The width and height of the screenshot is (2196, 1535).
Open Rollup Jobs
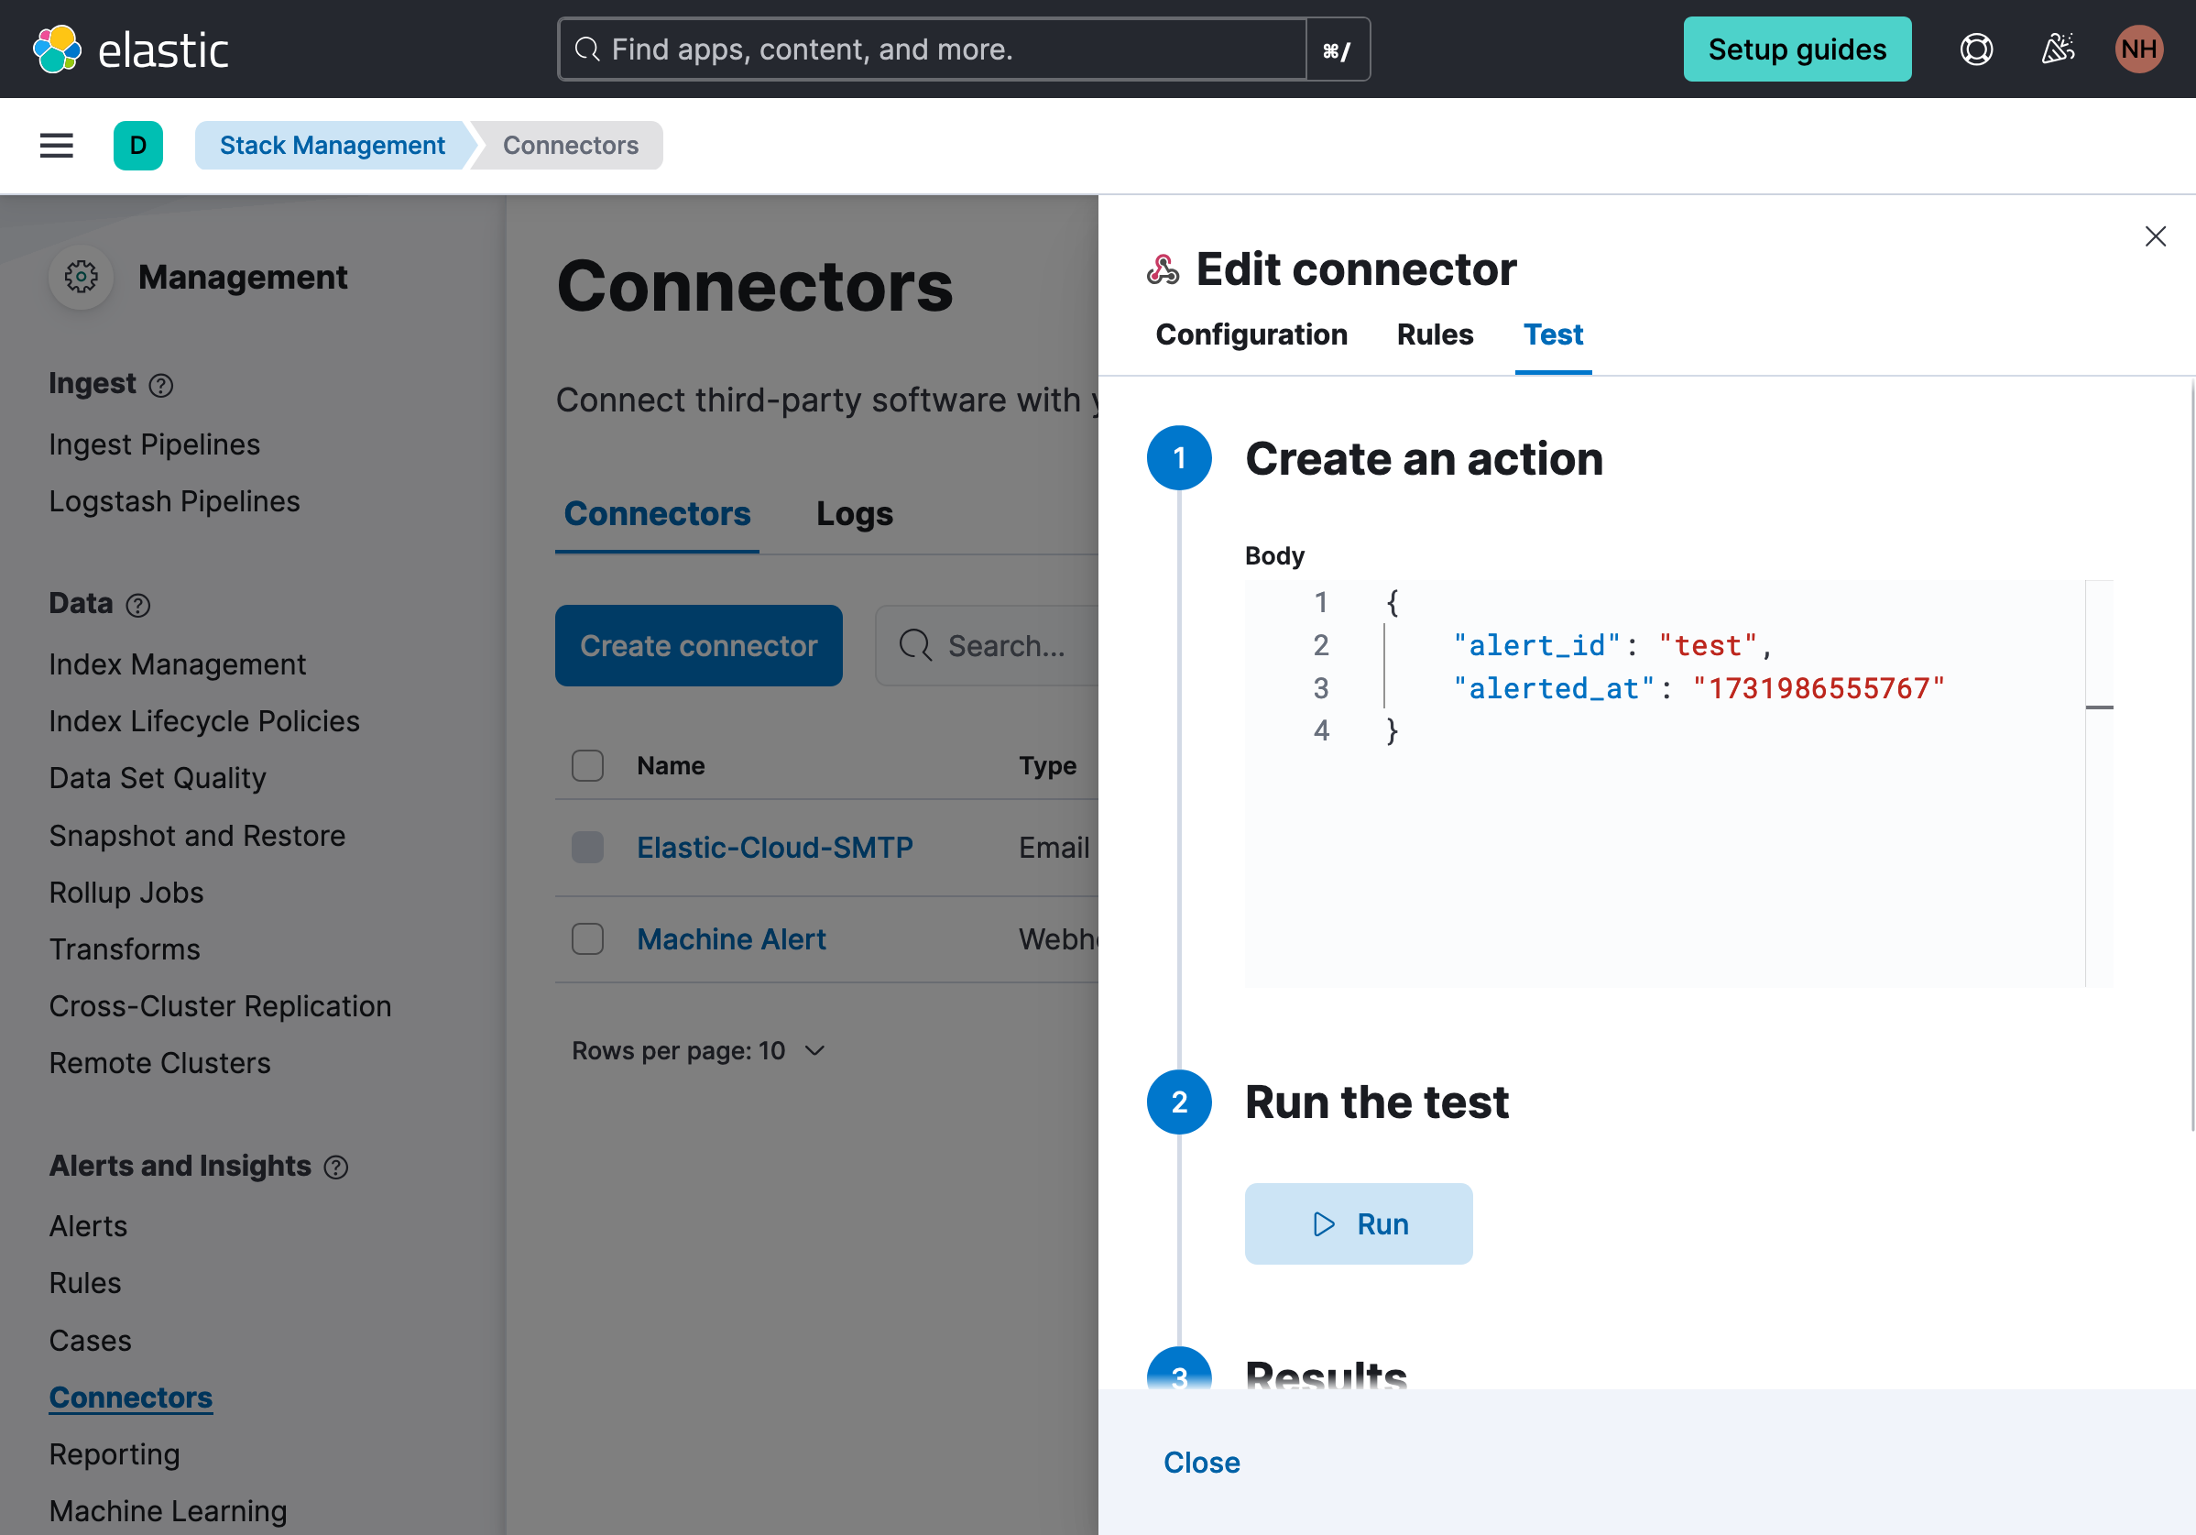(126, 892)
